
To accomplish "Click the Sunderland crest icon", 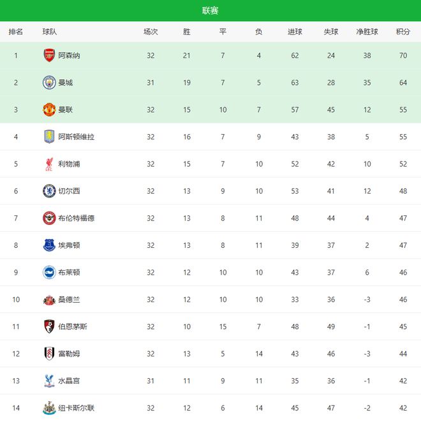I will coord(49,300).
